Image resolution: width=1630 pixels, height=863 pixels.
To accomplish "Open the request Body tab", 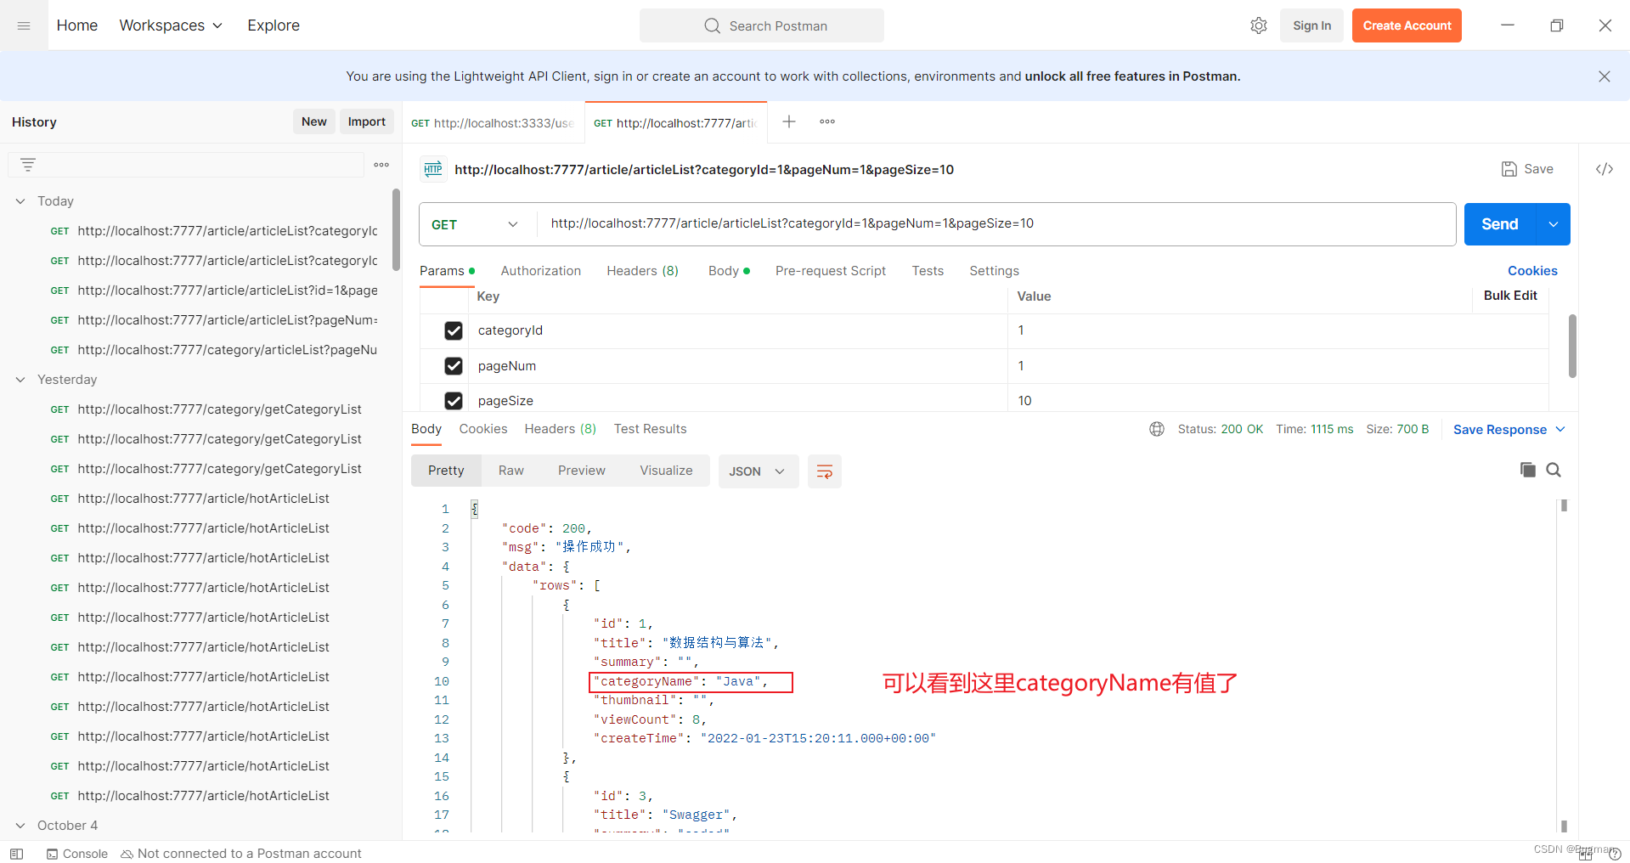I will [x=729, y=271].
